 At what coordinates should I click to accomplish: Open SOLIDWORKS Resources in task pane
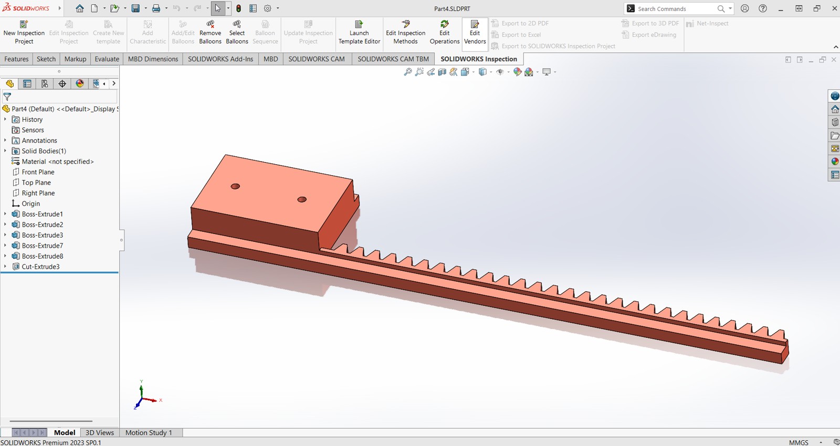(835, 109)
